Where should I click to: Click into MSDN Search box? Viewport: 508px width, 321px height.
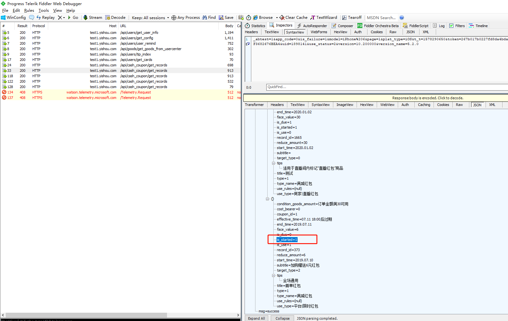point(381,18)
